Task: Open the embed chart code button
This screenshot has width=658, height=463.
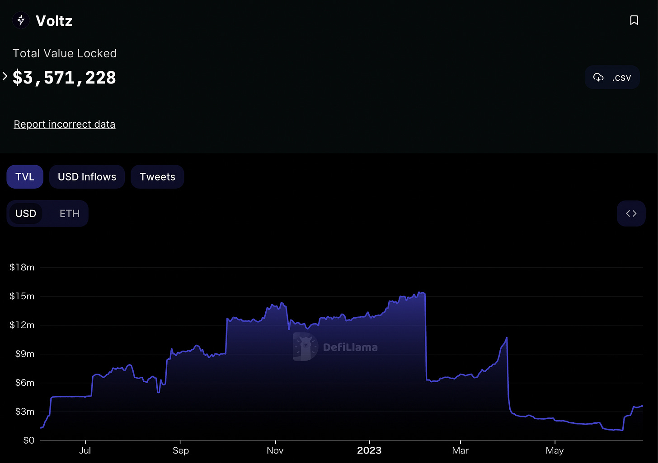Action: (631, 213)
